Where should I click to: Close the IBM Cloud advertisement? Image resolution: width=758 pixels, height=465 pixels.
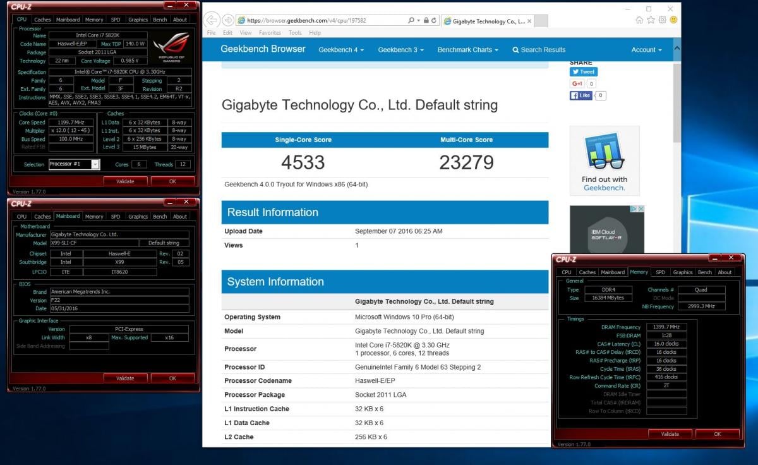640,209
